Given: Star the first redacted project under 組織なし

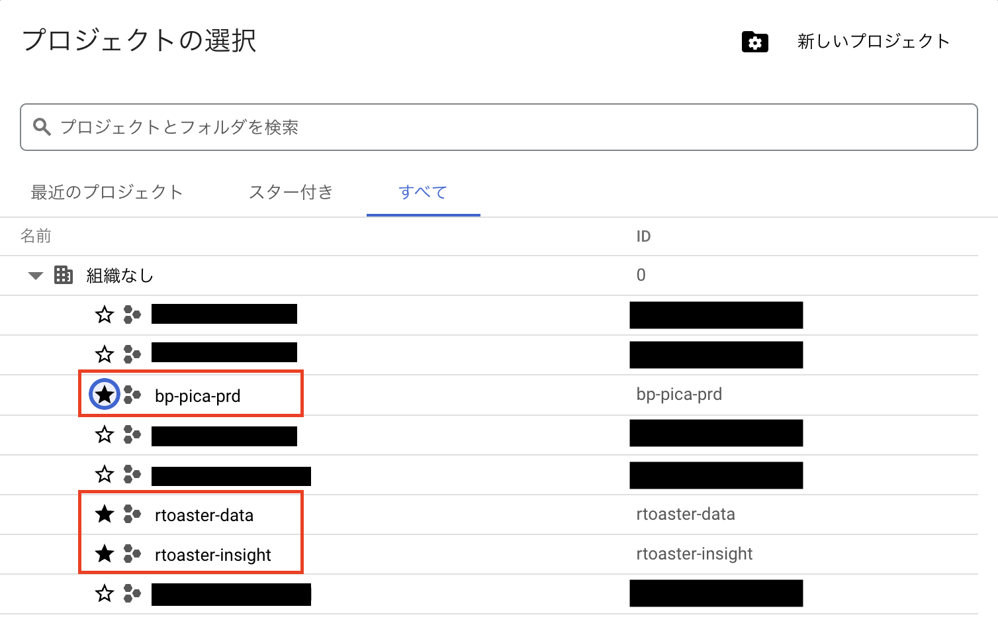Looking at the screenshot, I should pyautogui.click(x=105, y=315).
